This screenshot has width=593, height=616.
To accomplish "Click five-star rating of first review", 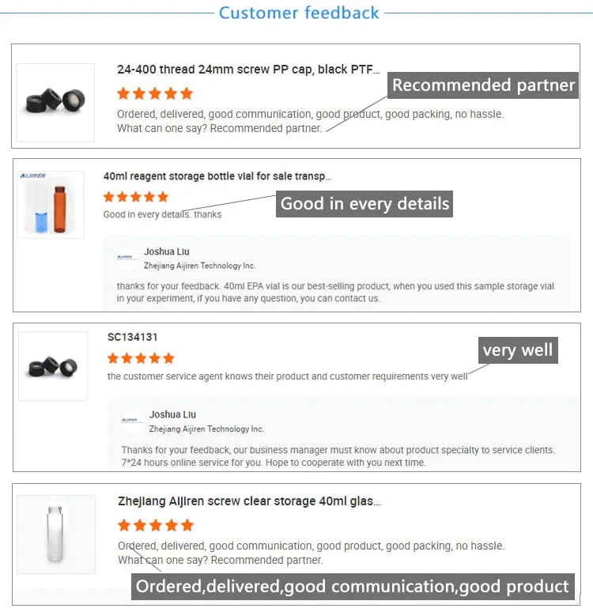I will (154, 93).
